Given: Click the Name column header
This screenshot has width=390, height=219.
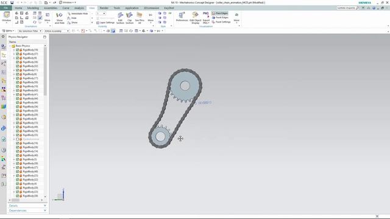Looking at the screenshot, I should (12, 42).
